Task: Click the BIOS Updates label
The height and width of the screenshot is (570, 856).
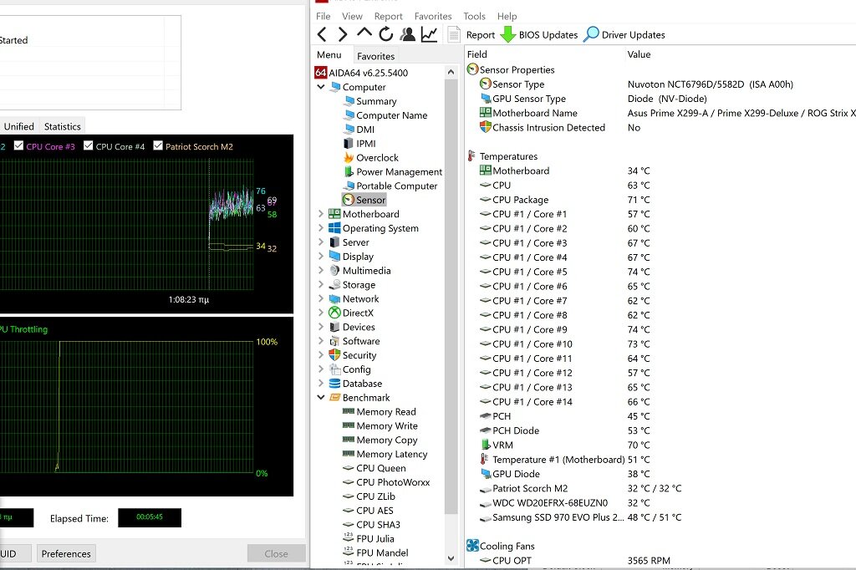Action: click(x=548, y=35)
